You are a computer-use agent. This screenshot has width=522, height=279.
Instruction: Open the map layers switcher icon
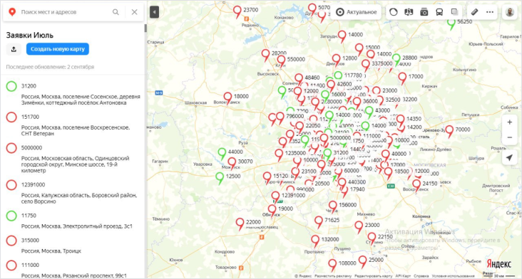[x=454, y=12]
